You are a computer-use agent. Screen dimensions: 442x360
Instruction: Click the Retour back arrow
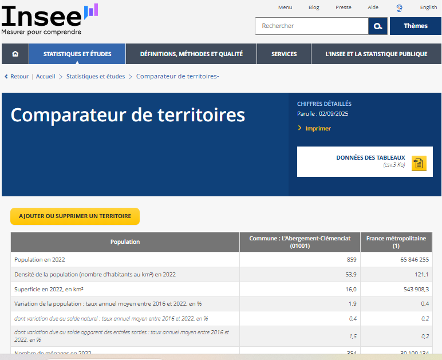click(x=6, y=77)
